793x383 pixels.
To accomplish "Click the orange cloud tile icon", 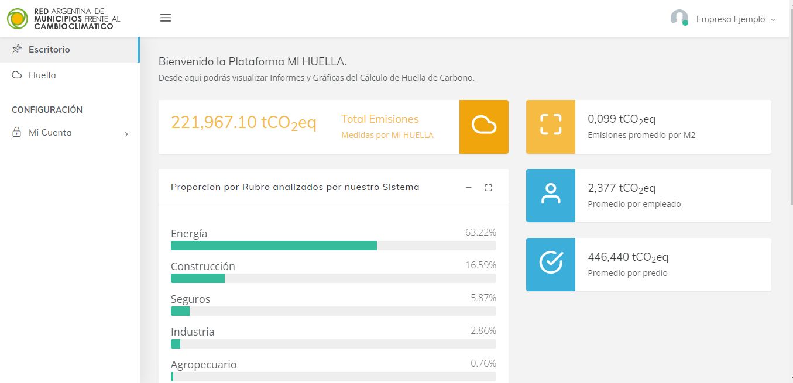I will (483, 127).
